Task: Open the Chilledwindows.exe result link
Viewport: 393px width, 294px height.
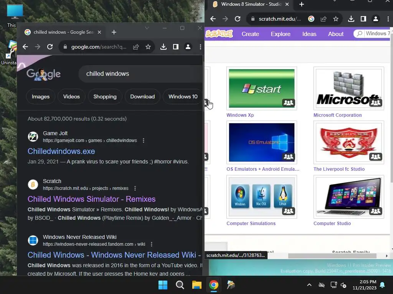Action: tap(61, 151)
